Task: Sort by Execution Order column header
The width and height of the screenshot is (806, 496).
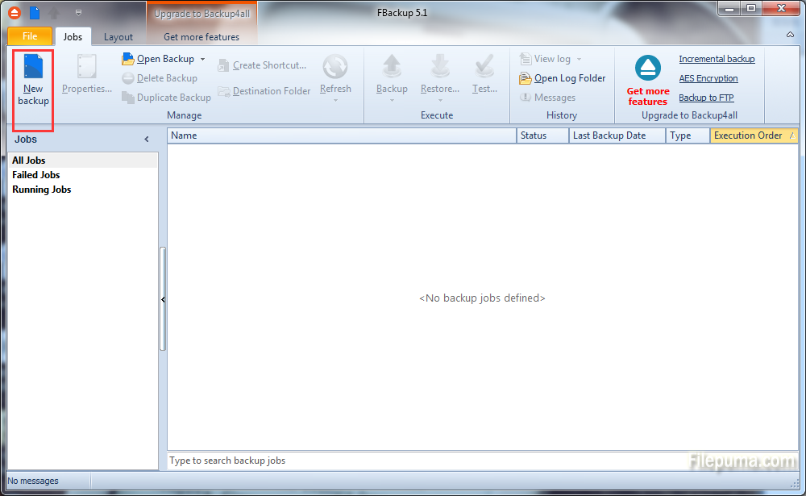Action: tap(747, 135)
